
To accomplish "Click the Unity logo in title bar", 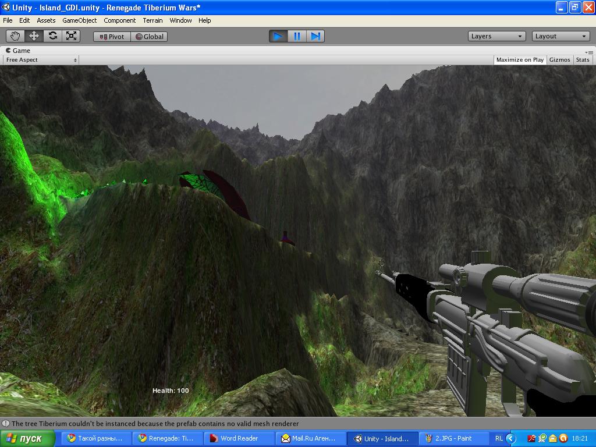I will point(6,7).
